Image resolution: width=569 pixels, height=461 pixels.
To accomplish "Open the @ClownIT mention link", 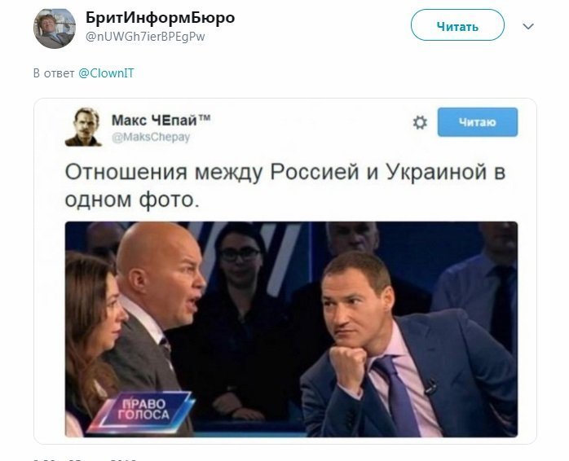I will point(106,73).
